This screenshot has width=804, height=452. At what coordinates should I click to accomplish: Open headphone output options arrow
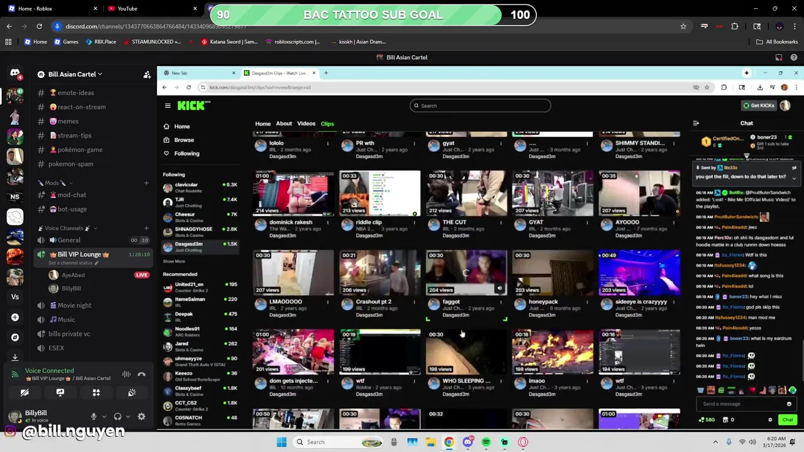tap(128, 416)
